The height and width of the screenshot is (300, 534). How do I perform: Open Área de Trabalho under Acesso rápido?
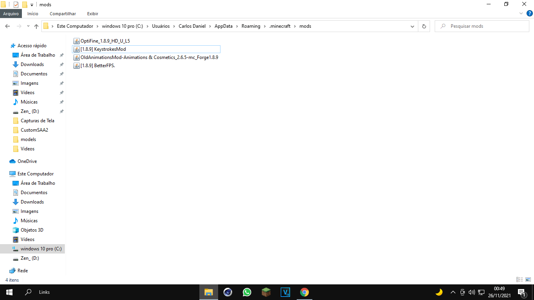coord(38,55)
